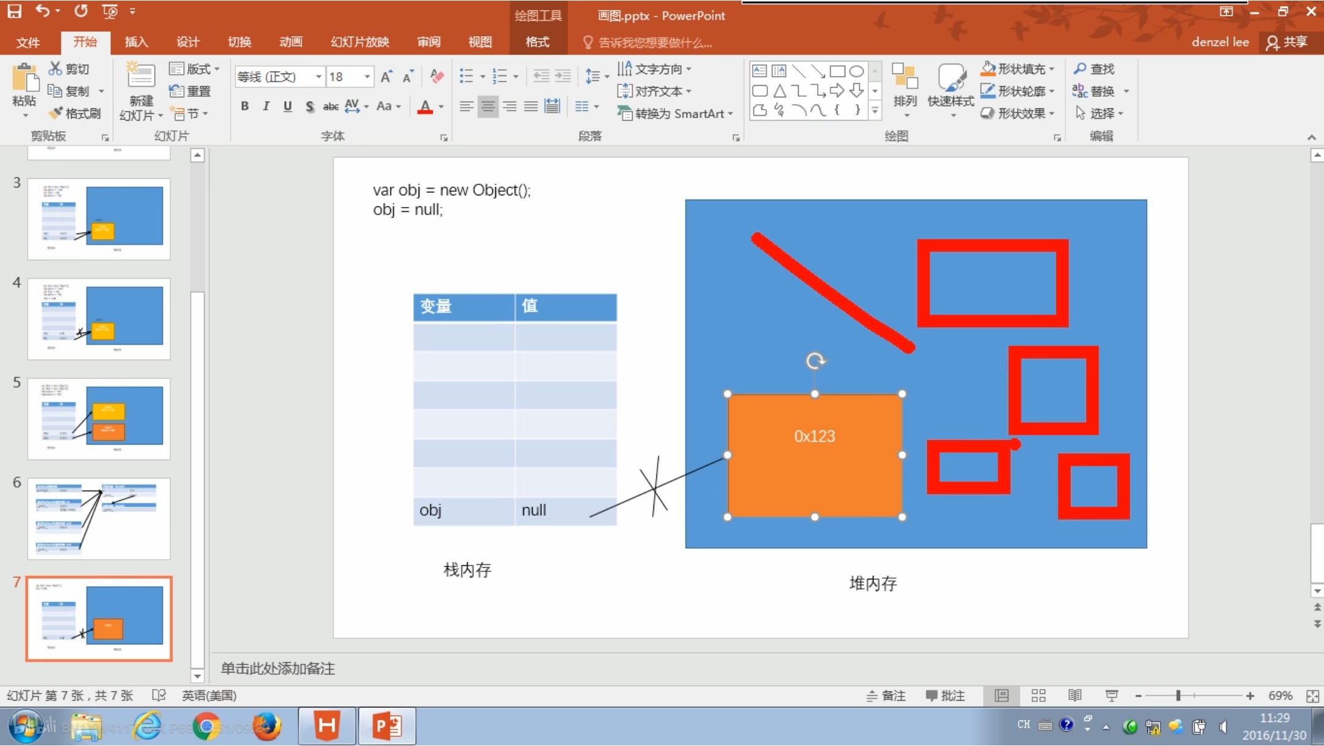Decrease font size with the smaller A icon
This screenshot has height=746, width=1324.
coord(408,77)
